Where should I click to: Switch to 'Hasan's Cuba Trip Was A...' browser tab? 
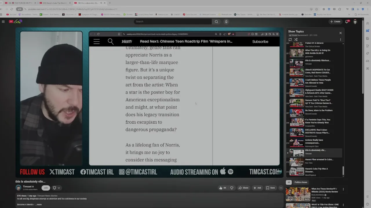55,3
